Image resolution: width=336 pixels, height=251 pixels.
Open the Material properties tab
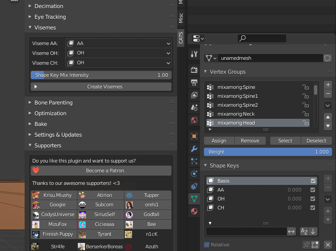(194, 211)
